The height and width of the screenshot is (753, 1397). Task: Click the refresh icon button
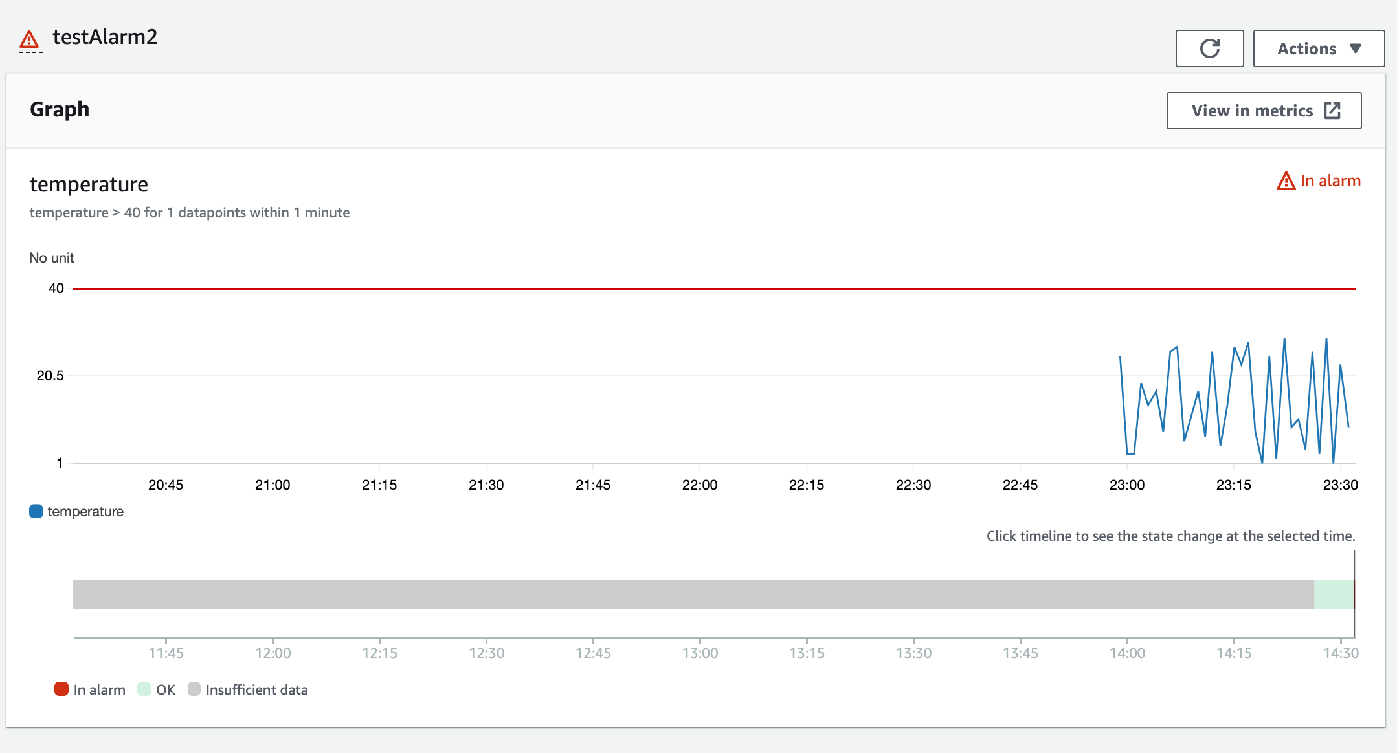coord(1209,49)
